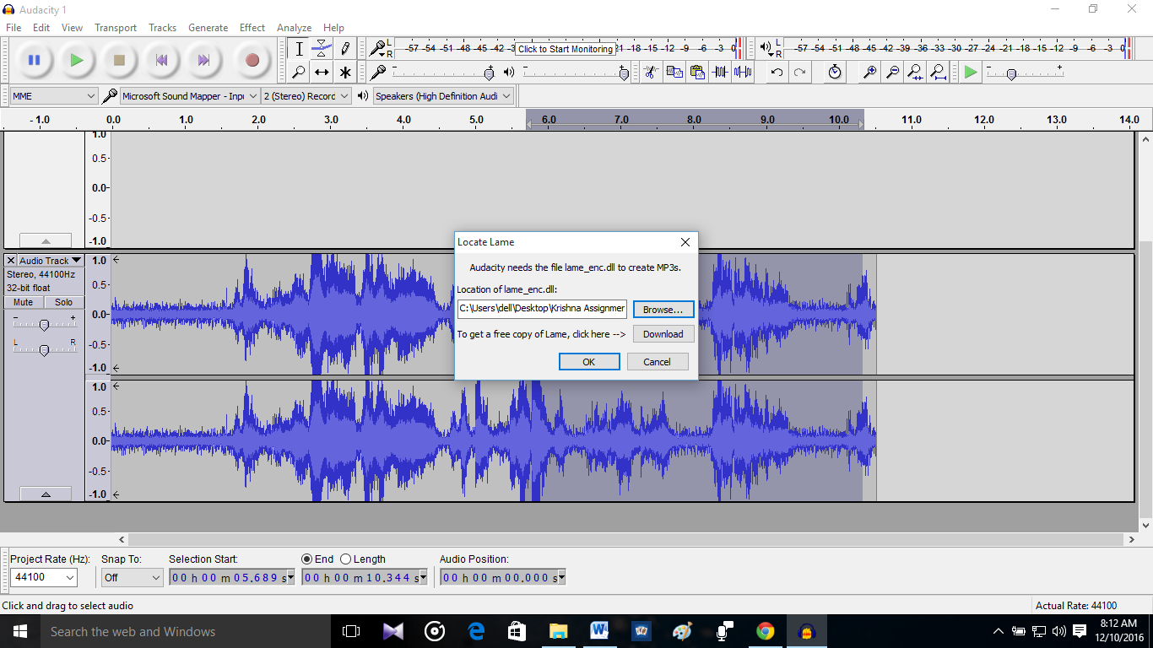Image resolution: width=1153 pixels, height=648 pixels.
Task: Open the Snap To Off dropdown
Action: pyautogui.click(x=132, y=578)
